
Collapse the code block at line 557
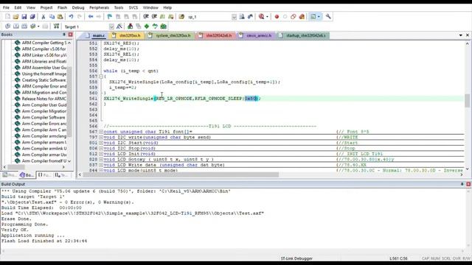pos(101,77)
